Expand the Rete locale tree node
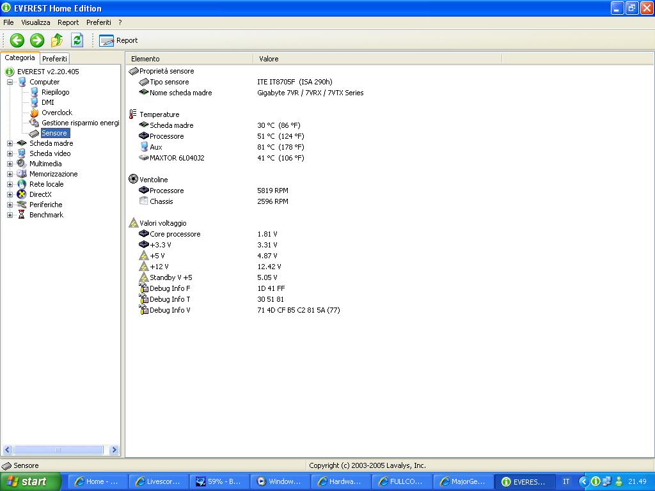Image resolution: width=655 pixels, height=491 pixels. click(10, 185)
